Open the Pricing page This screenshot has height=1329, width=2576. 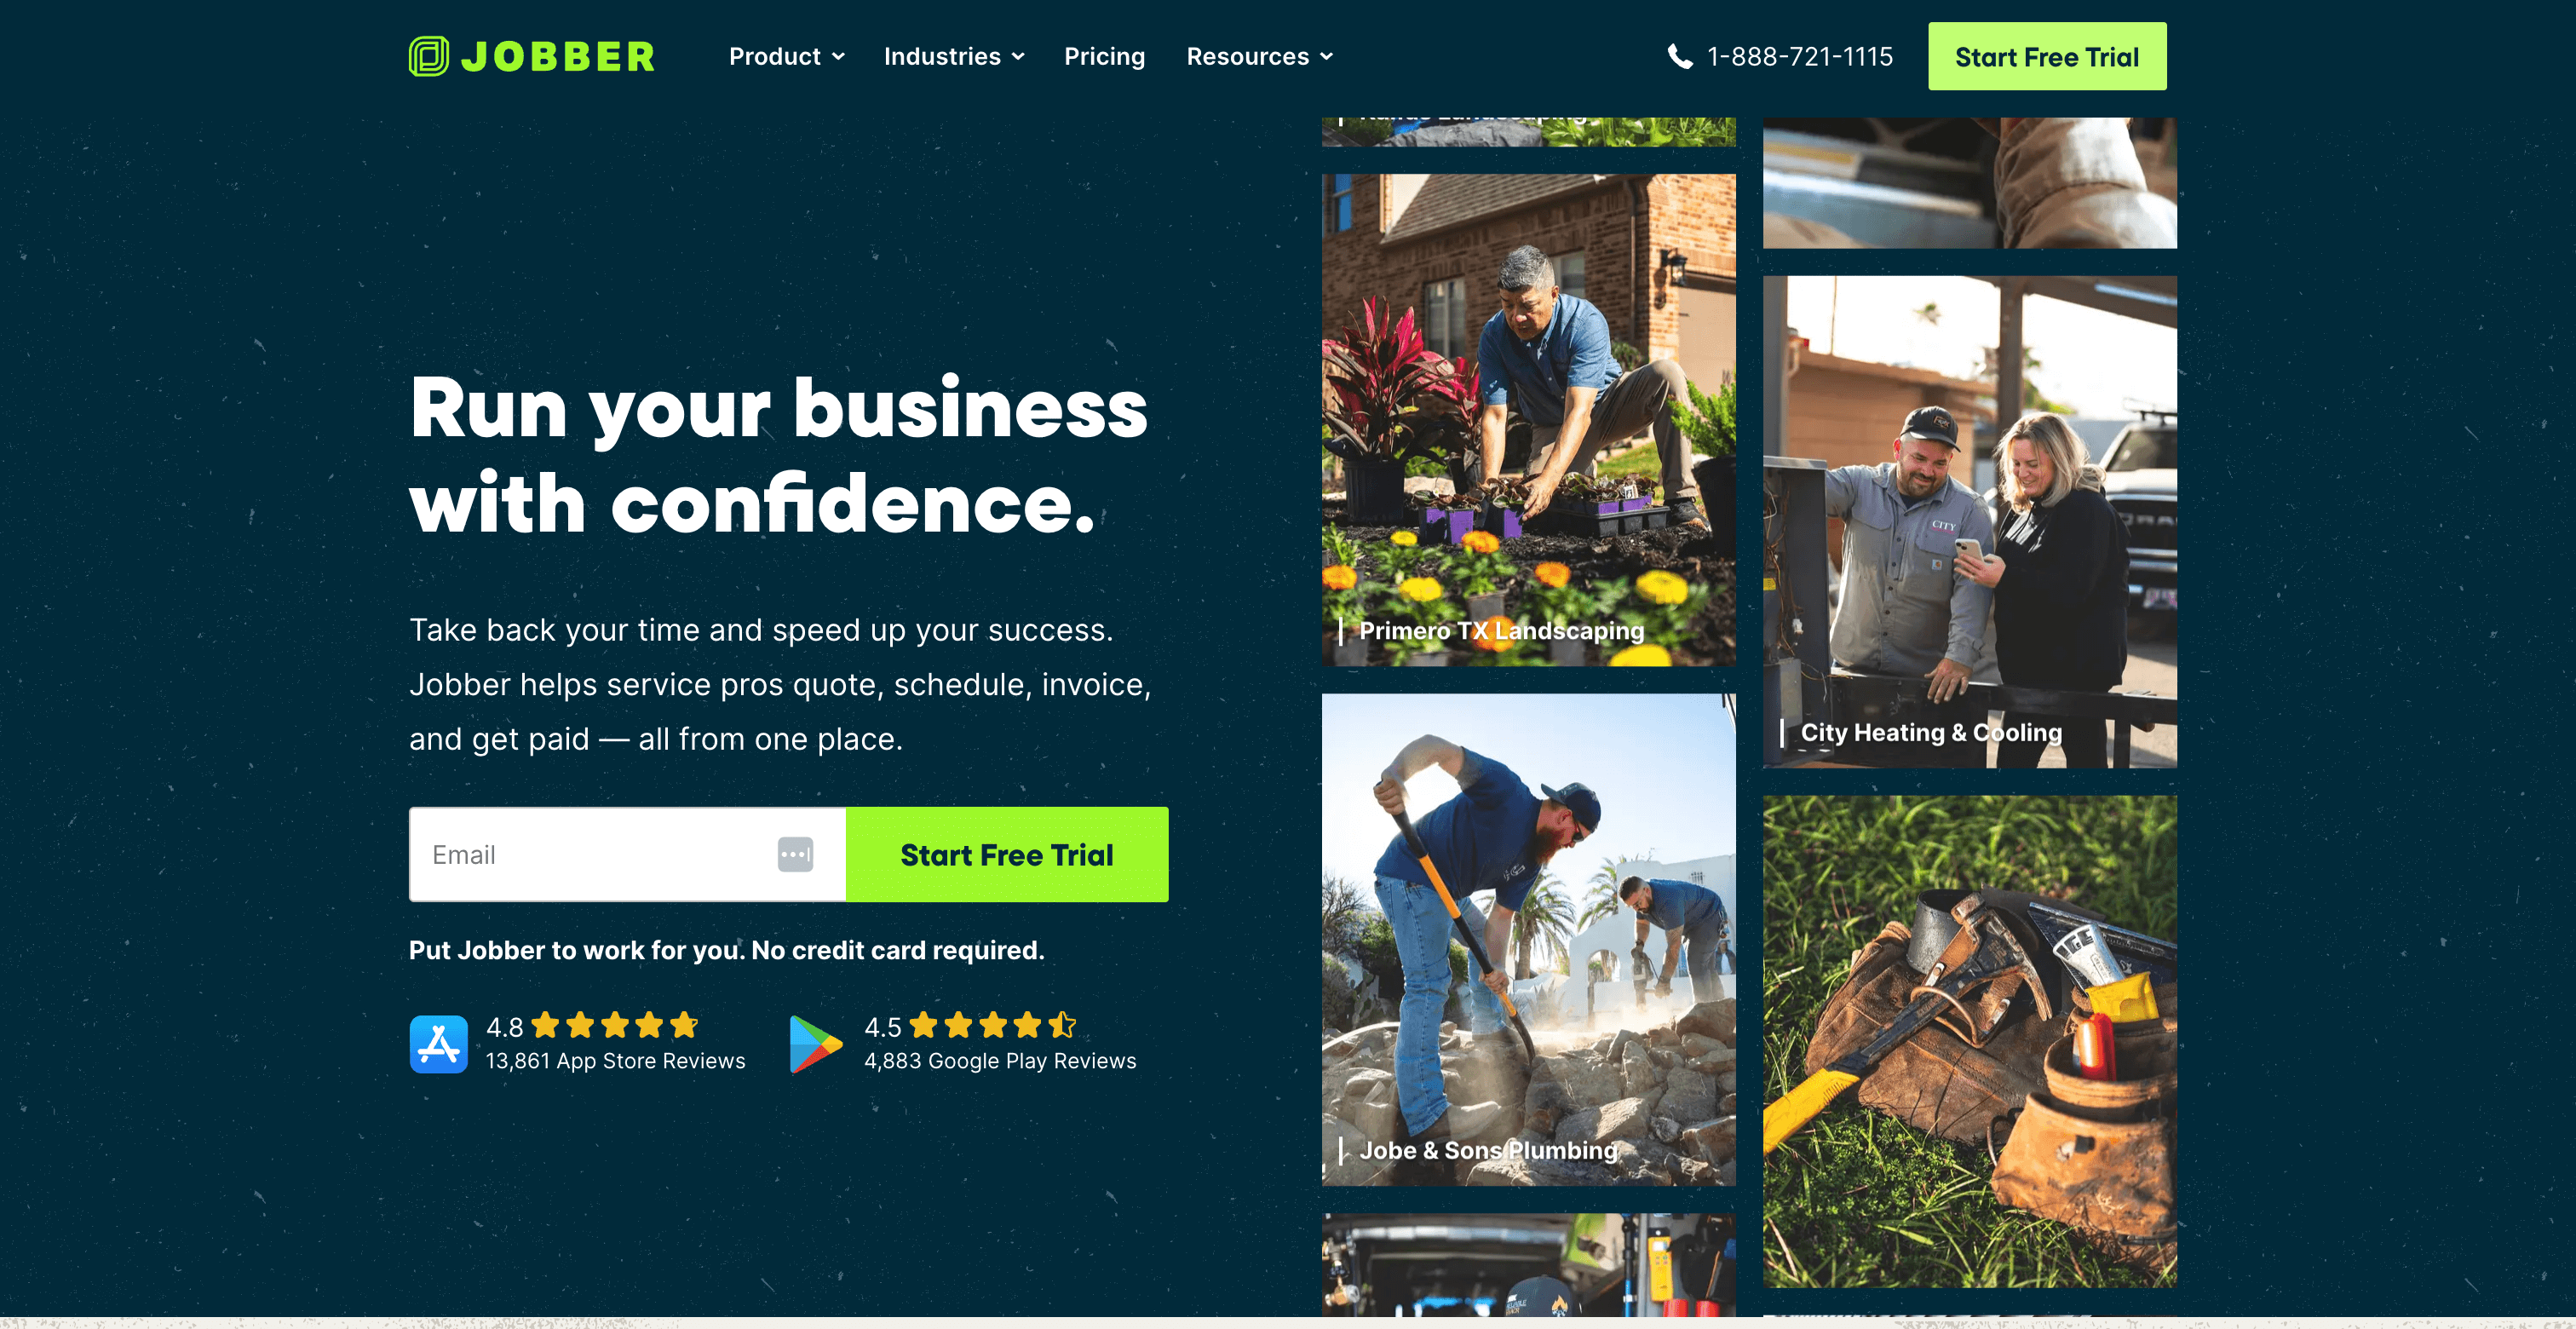[x=1104, y=56]
